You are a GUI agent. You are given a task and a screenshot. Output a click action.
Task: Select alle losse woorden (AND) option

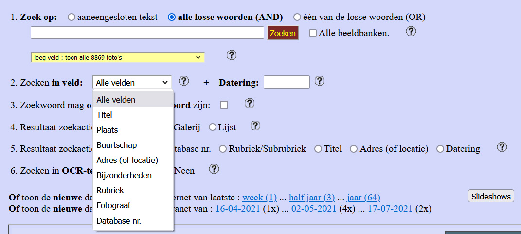[172, 18]
